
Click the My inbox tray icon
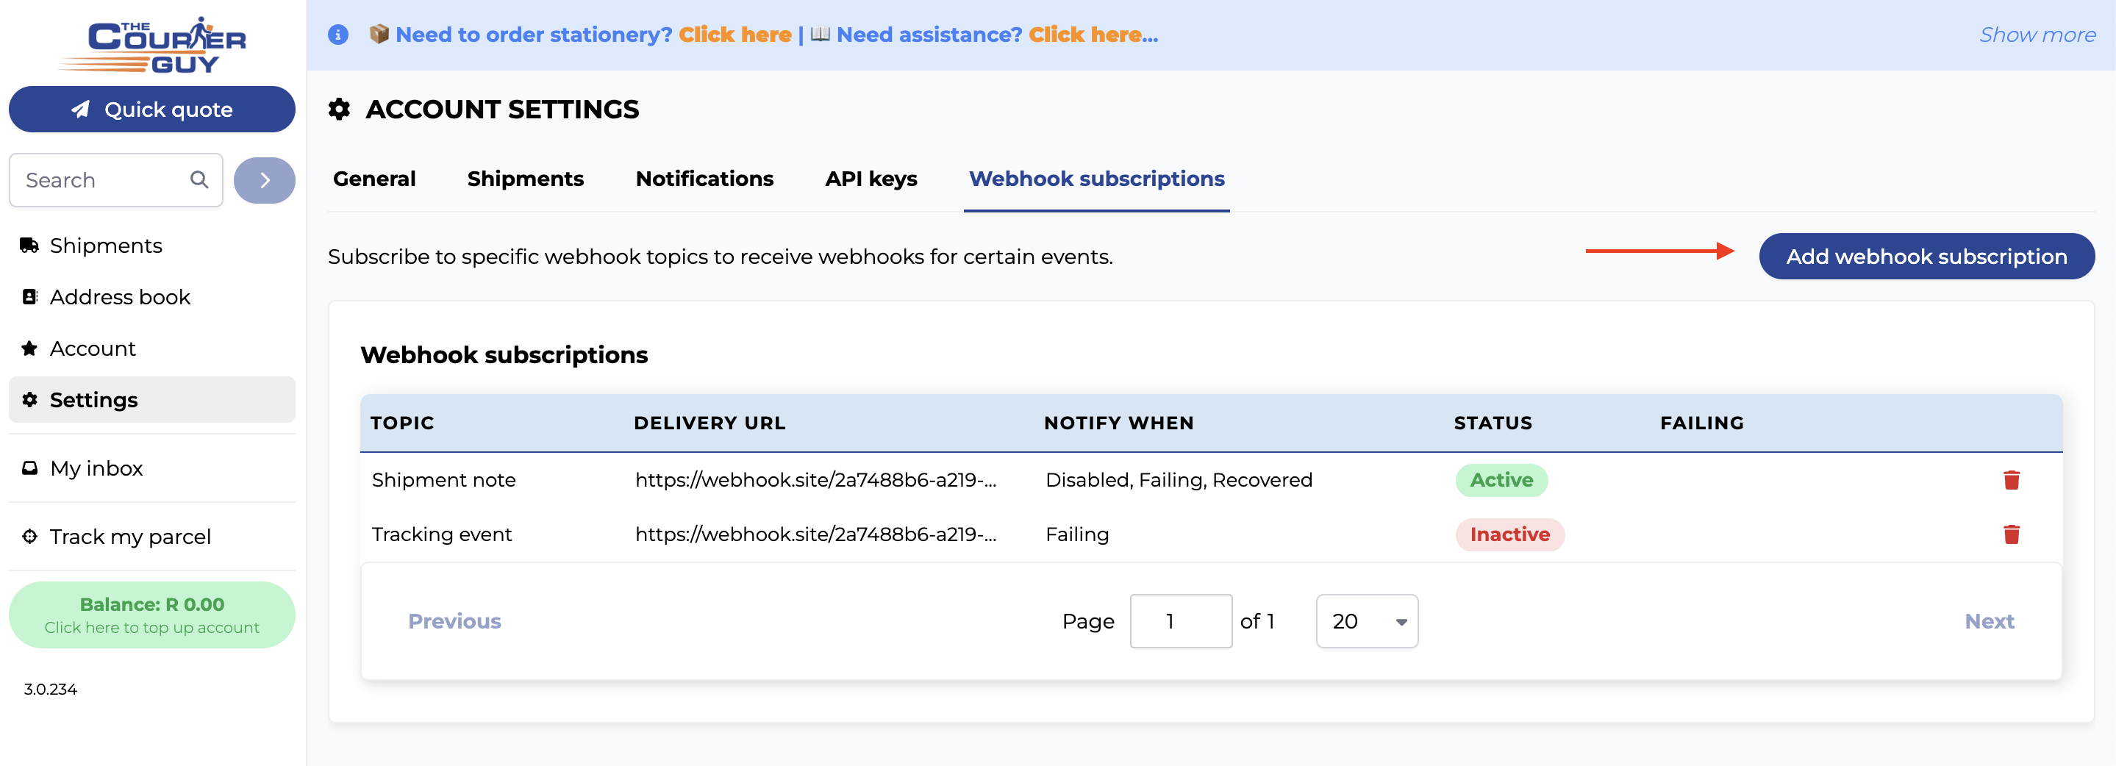29,468
